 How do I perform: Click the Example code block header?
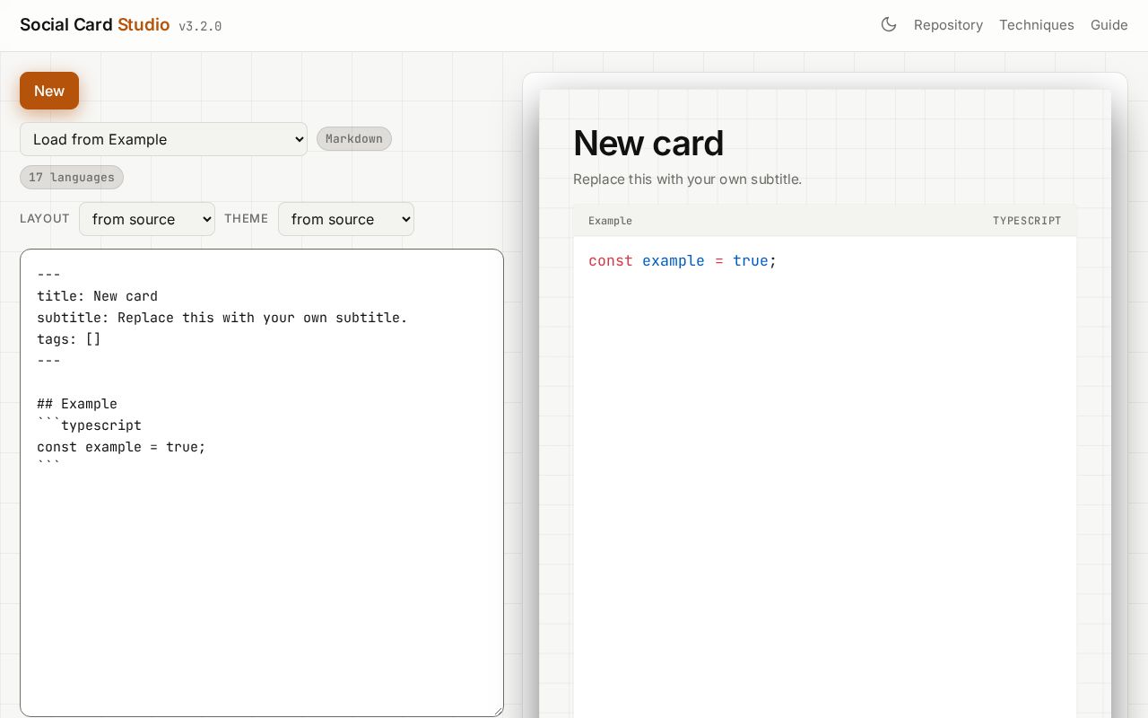tap(825, 221)
